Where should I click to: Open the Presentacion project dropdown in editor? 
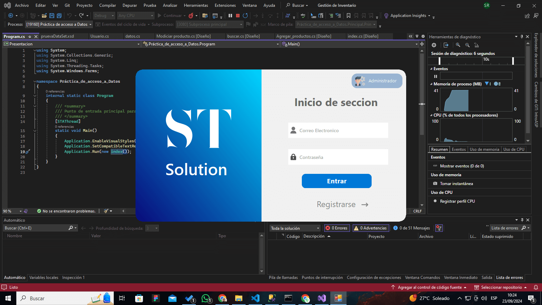(x=72, y=44)
